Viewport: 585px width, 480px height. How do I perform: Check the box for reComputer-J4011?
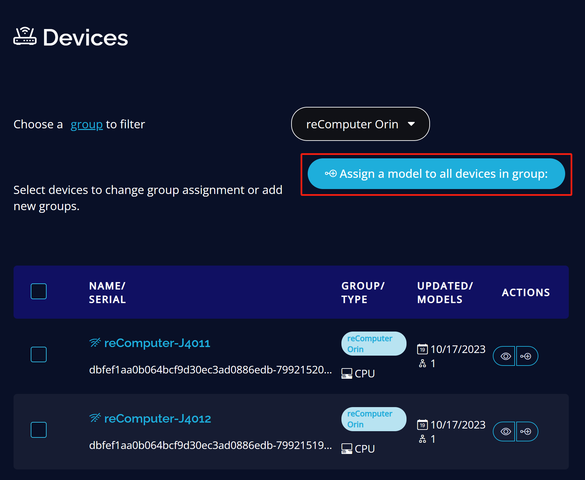coord(39,354)
